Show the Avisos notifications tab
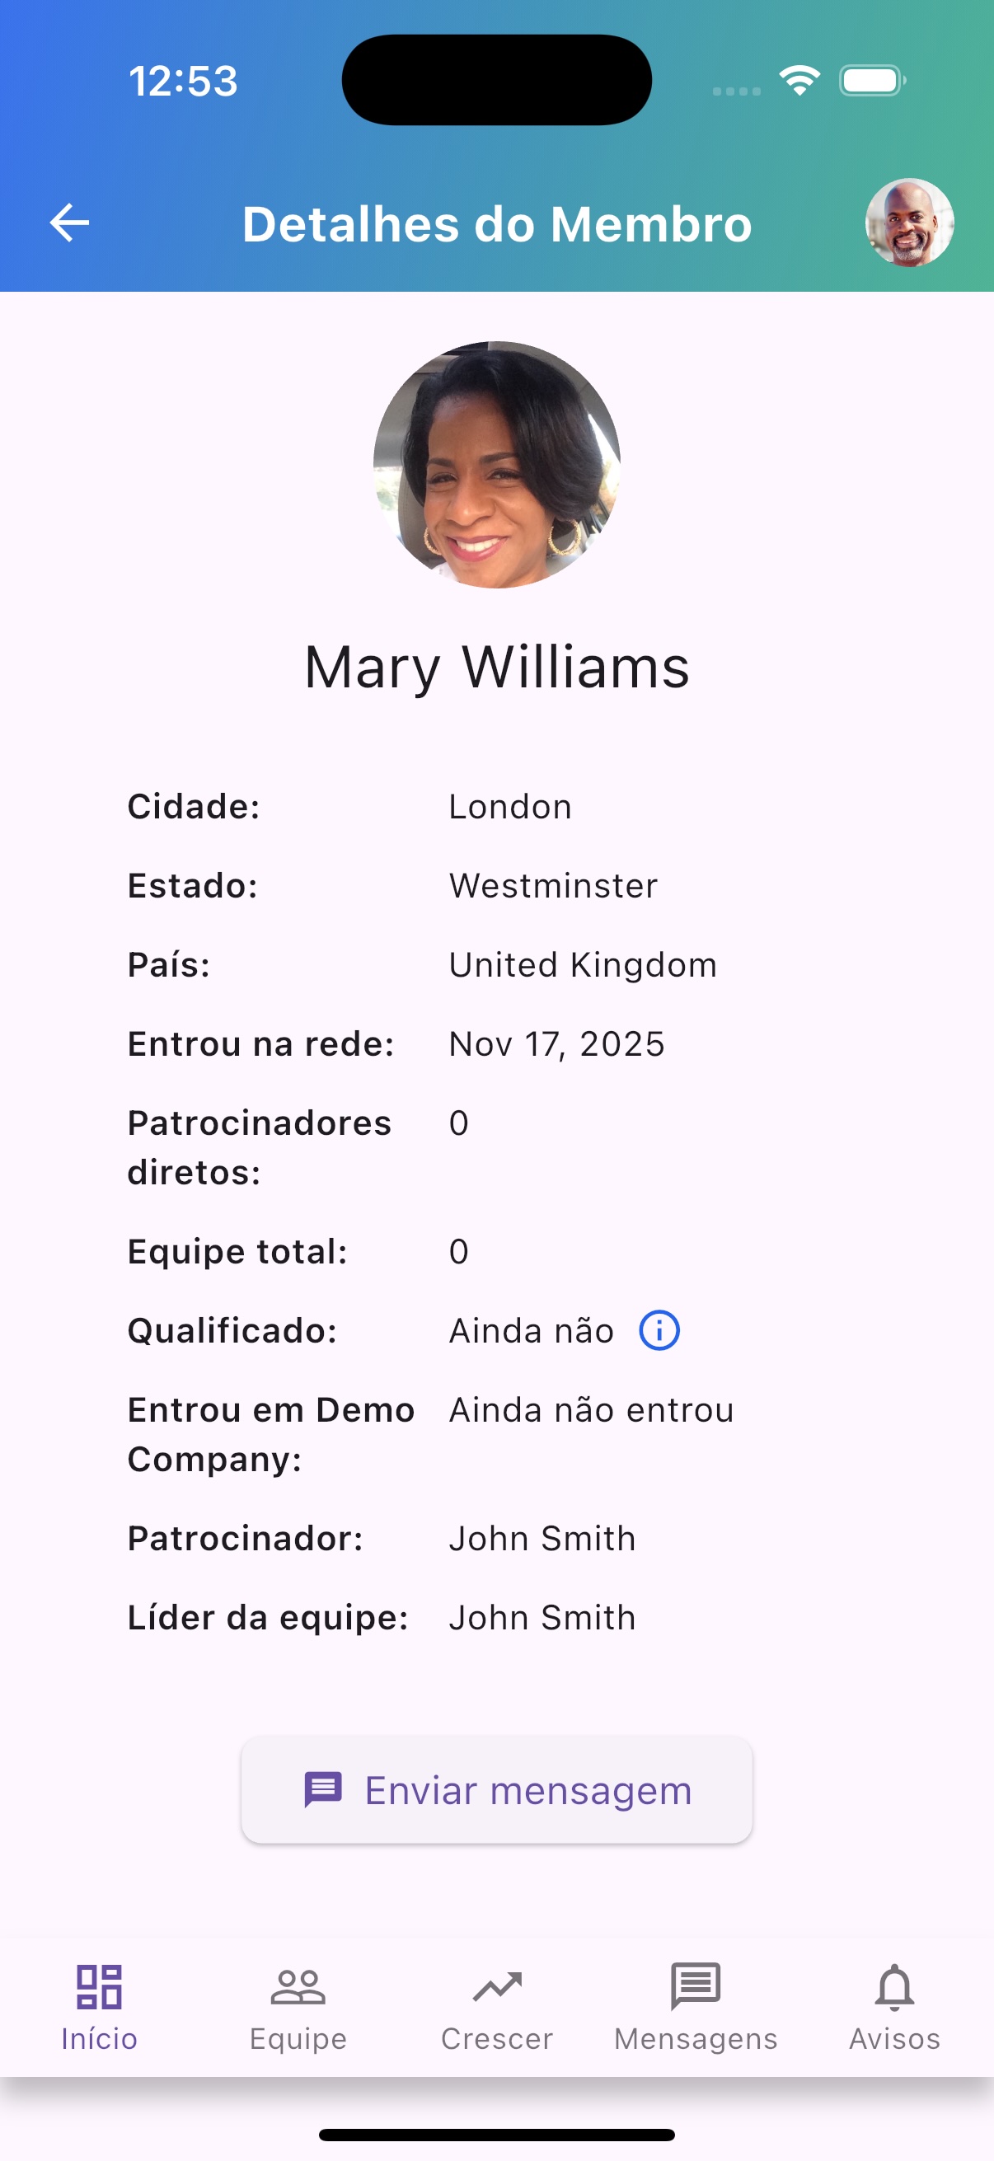This screenshot has width=994, height=2161. click(894, 2007)
